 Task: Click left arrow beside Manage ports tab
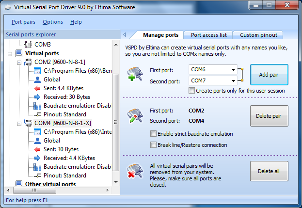click(x=125, y=35)
